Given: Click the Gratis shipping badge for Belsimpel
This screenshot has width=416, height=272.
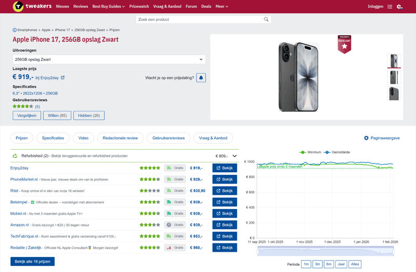Looking at the screenshot, I should pos(175,202).
